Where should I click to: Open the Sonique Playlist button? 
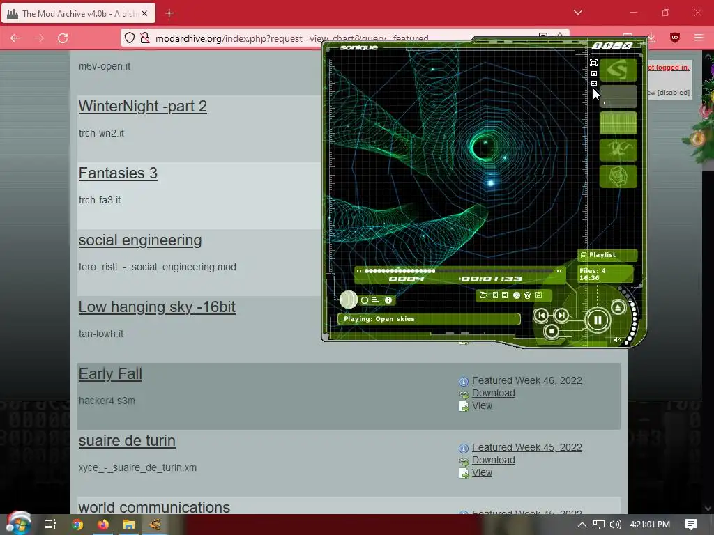pyautogui.click(x=607, y=255)
